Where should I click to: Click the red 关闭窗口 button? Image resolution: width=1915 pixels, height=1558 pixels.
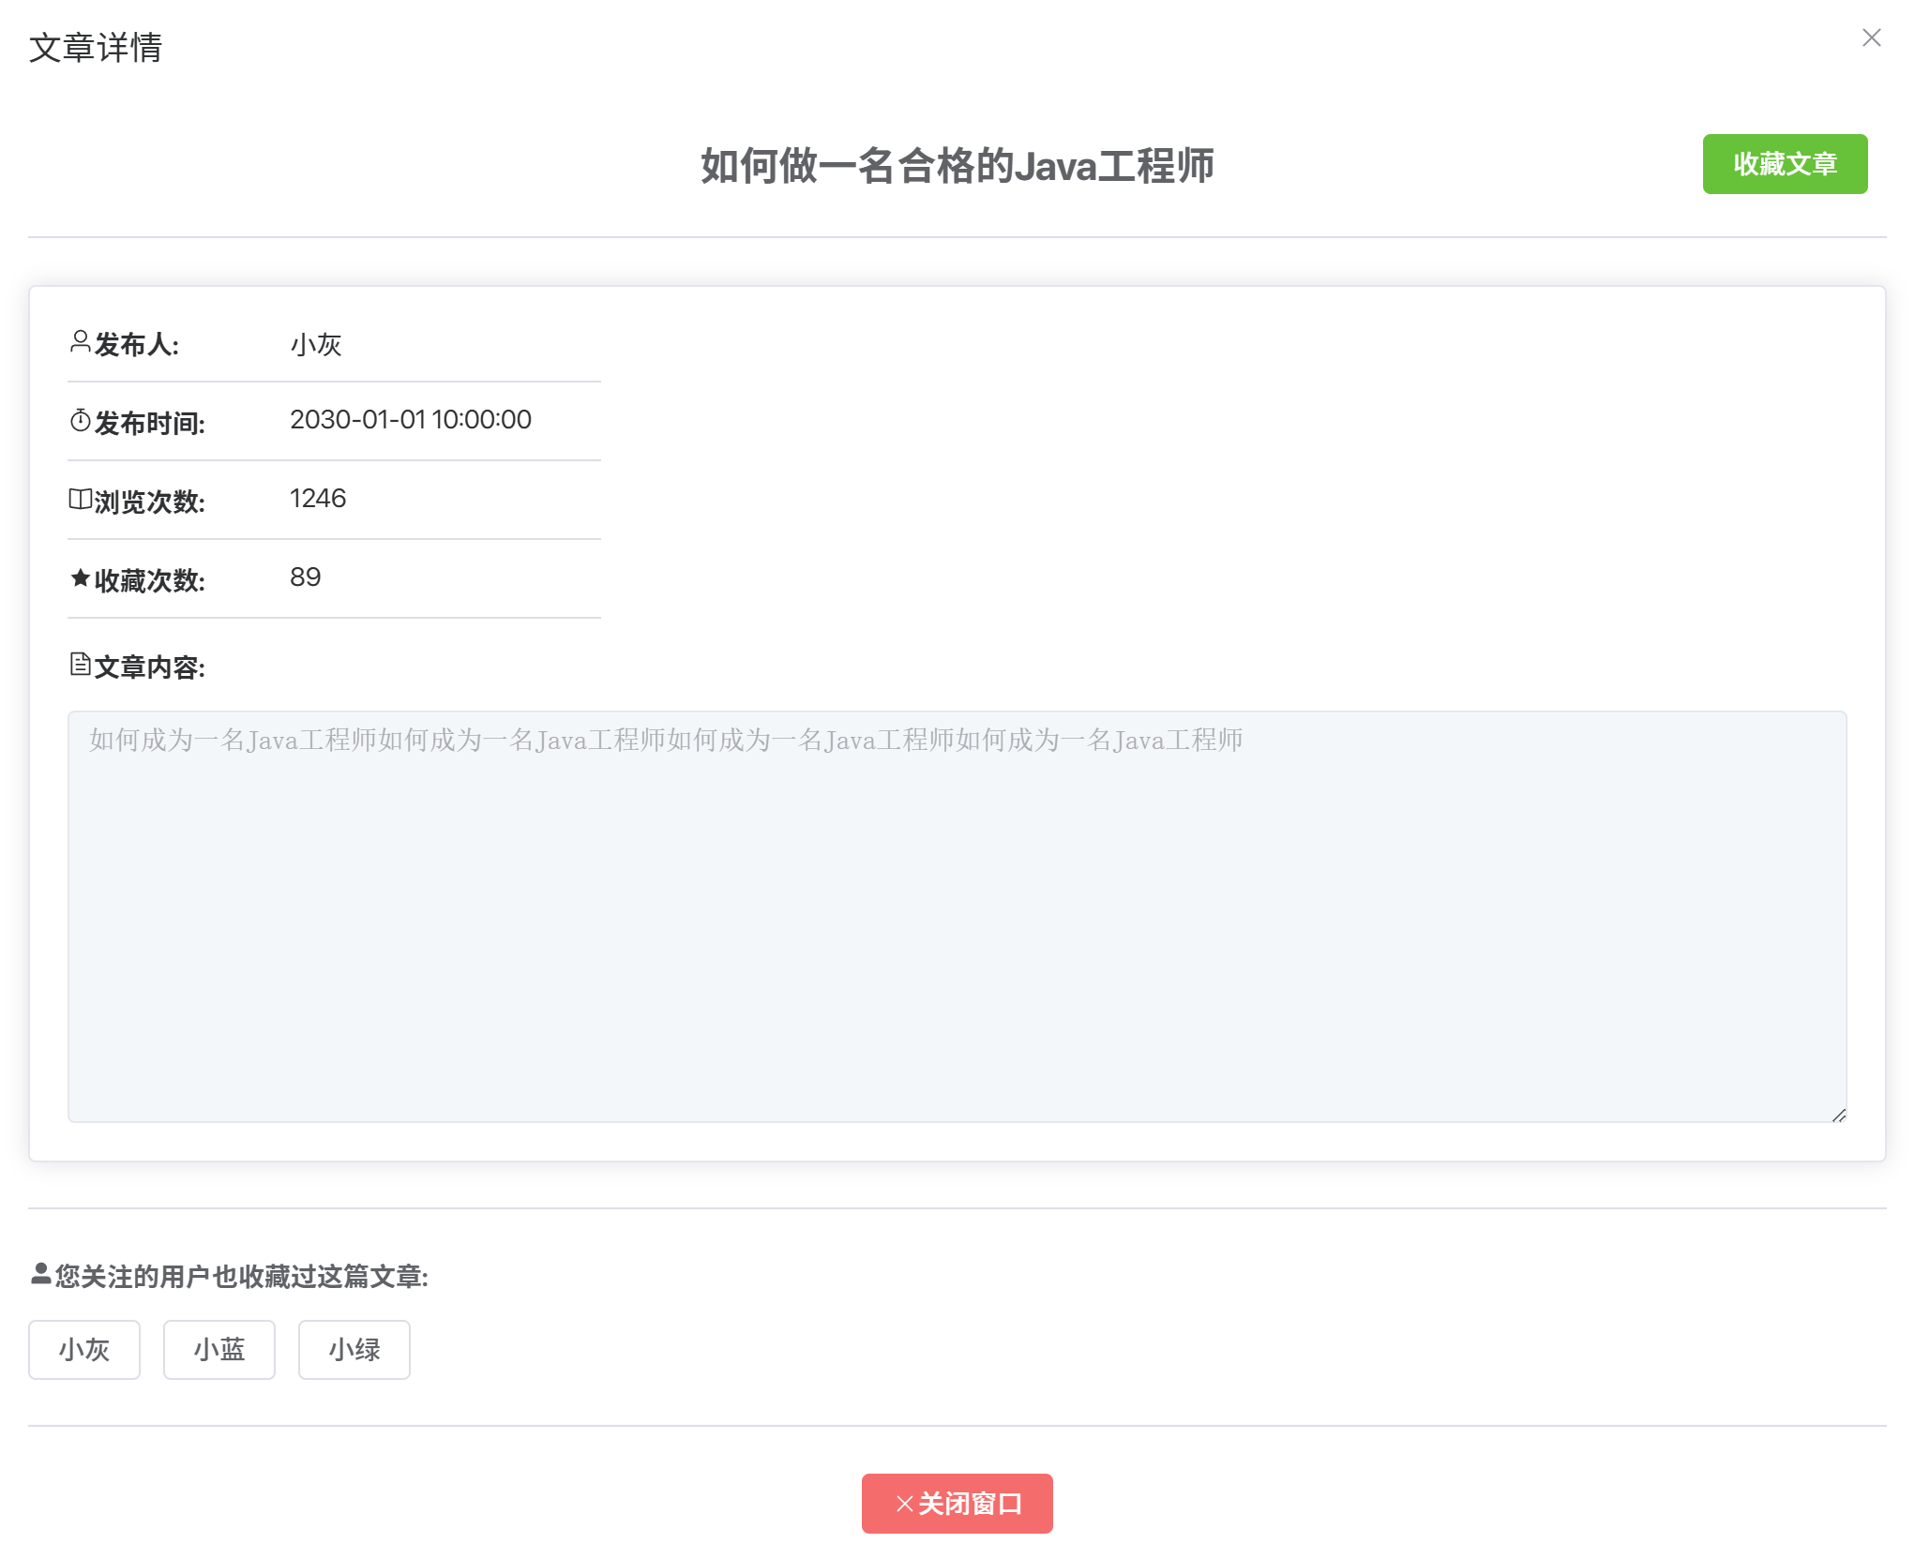[957, 1503]
